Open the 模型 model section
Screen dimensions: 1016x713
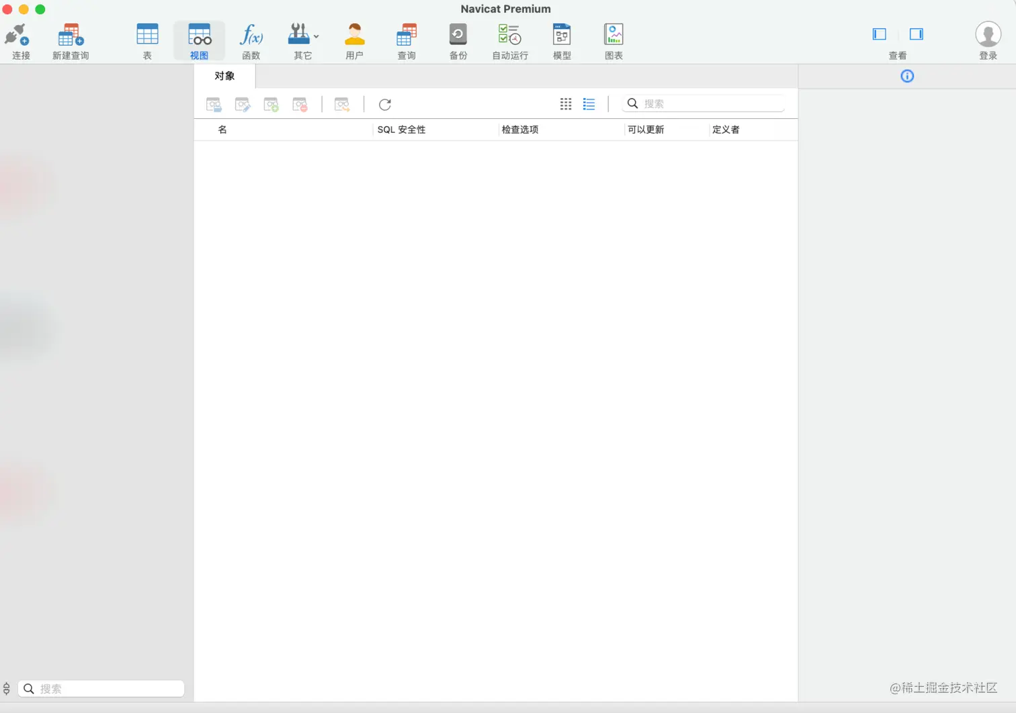[562, 35]
